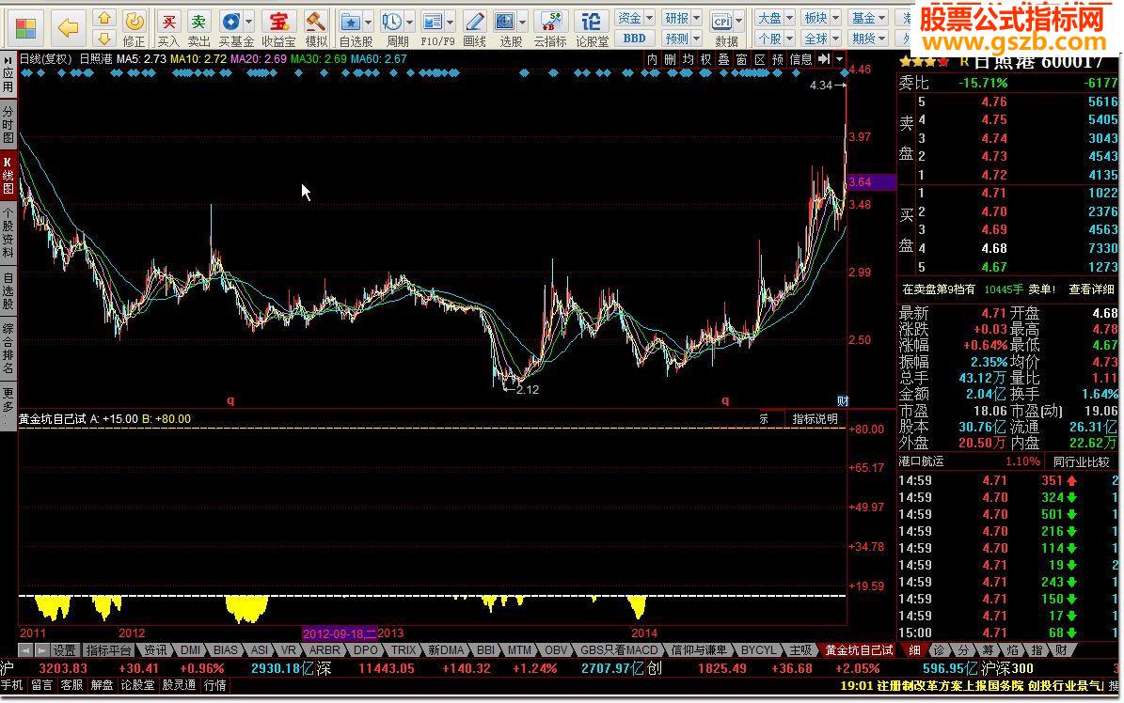Click the yellow down arrow button
This screenshot has height=703, width=1124.
[104, 38]
